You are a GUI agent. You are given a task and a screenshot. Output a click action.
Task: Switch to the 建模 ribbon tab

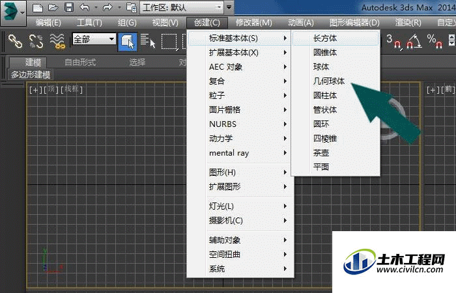pyautogui.click(x=29, y=63)
